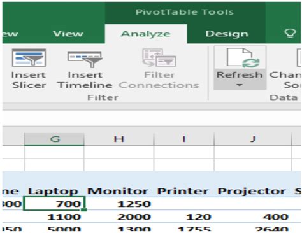Viewport: 302px width, 233px height.
Task: Select the cell containing 2640
Action: (253, 228)
